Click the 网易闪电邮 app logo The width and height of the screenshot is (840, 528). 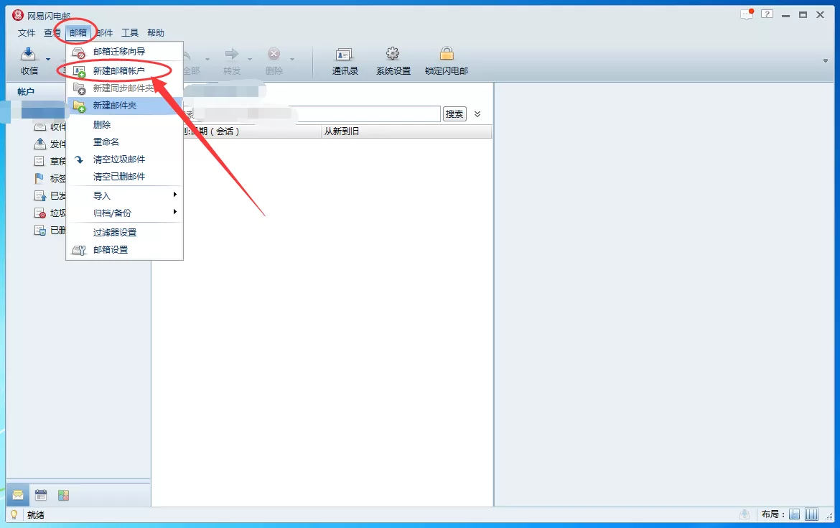pos(18,16)
